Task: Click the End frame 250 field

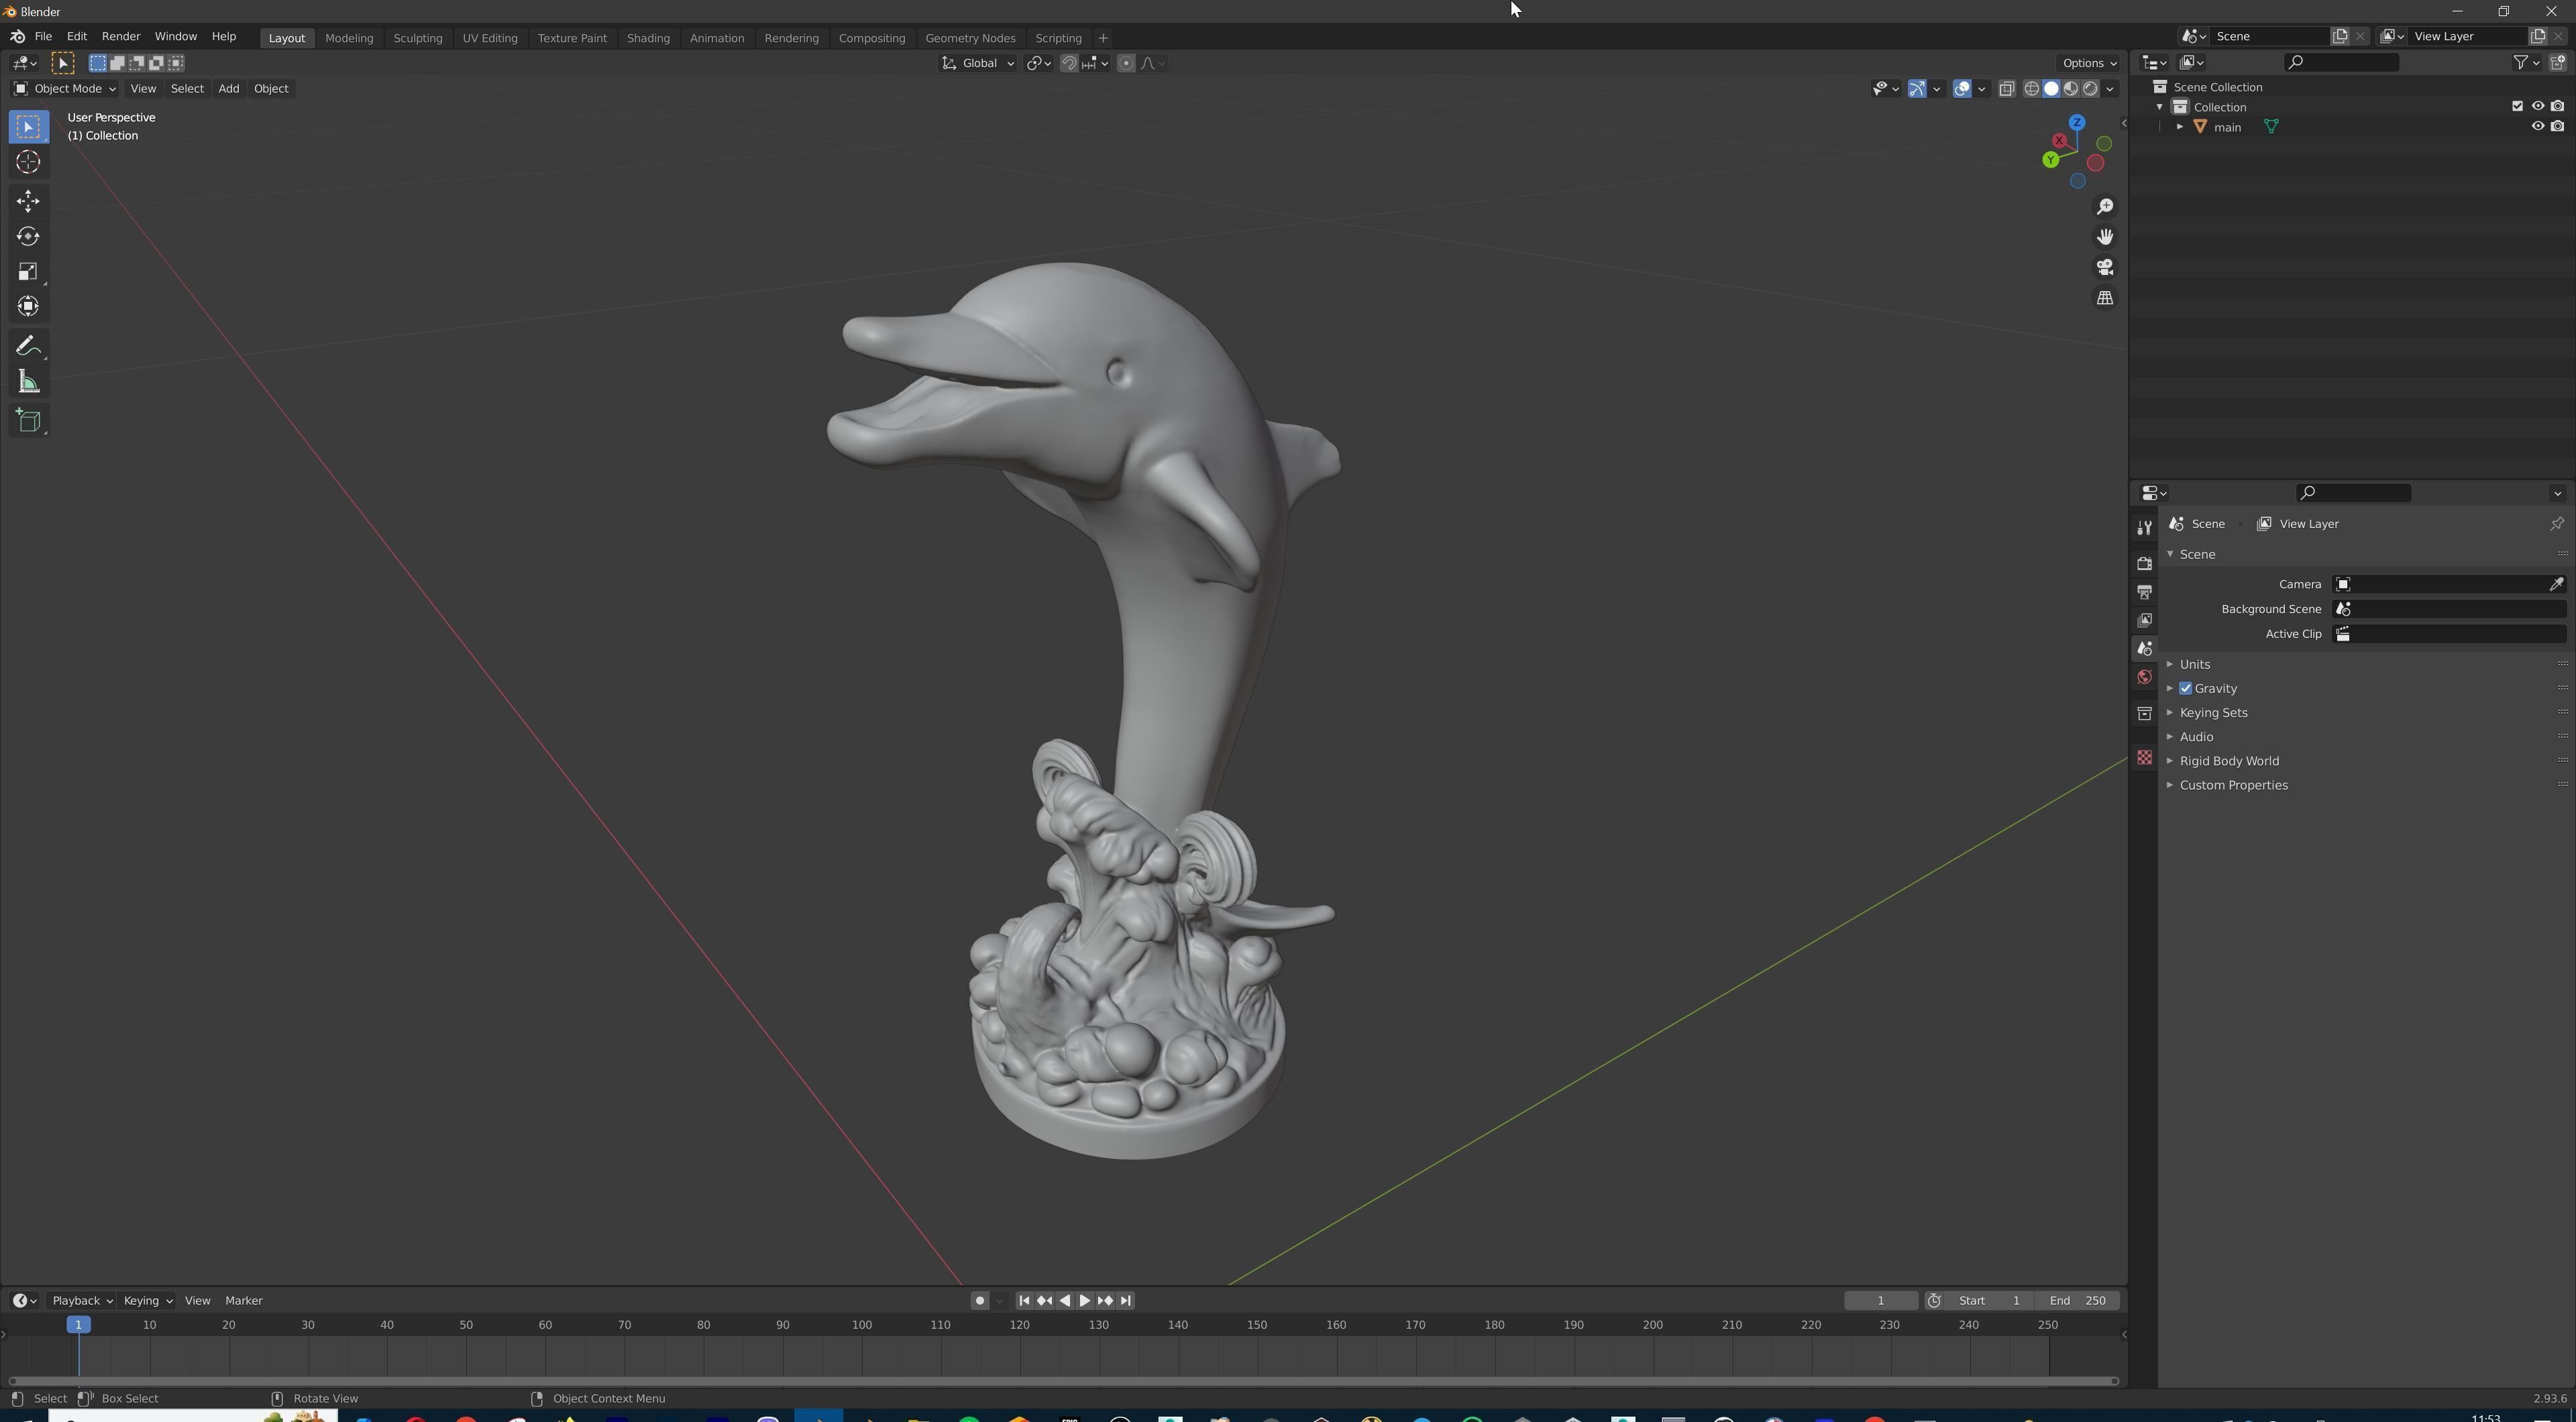Action: pyautogui.click(x=2078, y=1300)
